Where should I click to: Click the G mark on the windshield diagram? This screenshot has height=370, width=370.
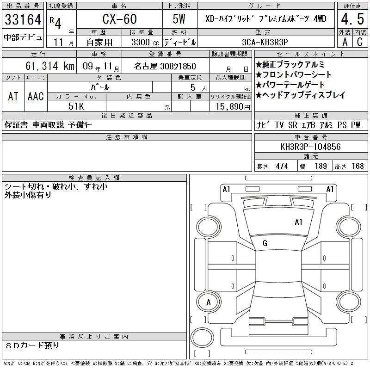tap(265, 243)
